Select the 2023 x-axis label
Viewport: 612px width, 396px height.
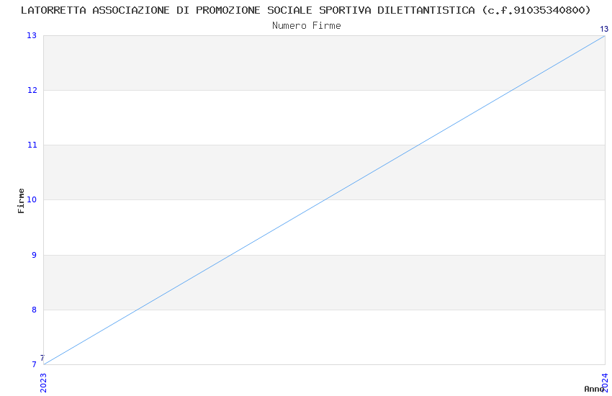(x=43, y=382)
